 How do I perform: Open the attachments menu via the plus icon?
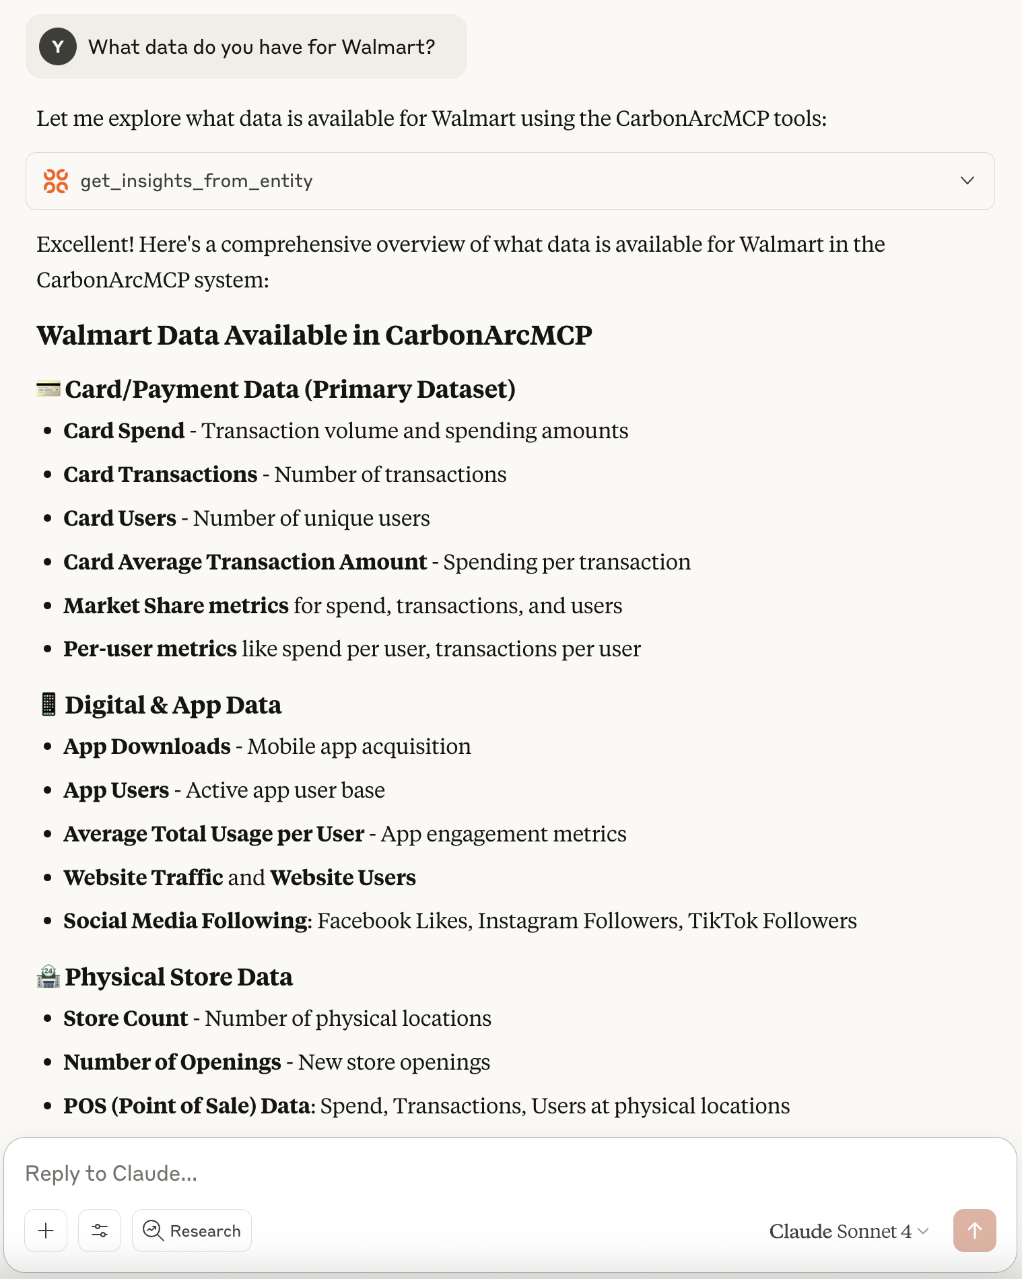(x=45, y=1231)
